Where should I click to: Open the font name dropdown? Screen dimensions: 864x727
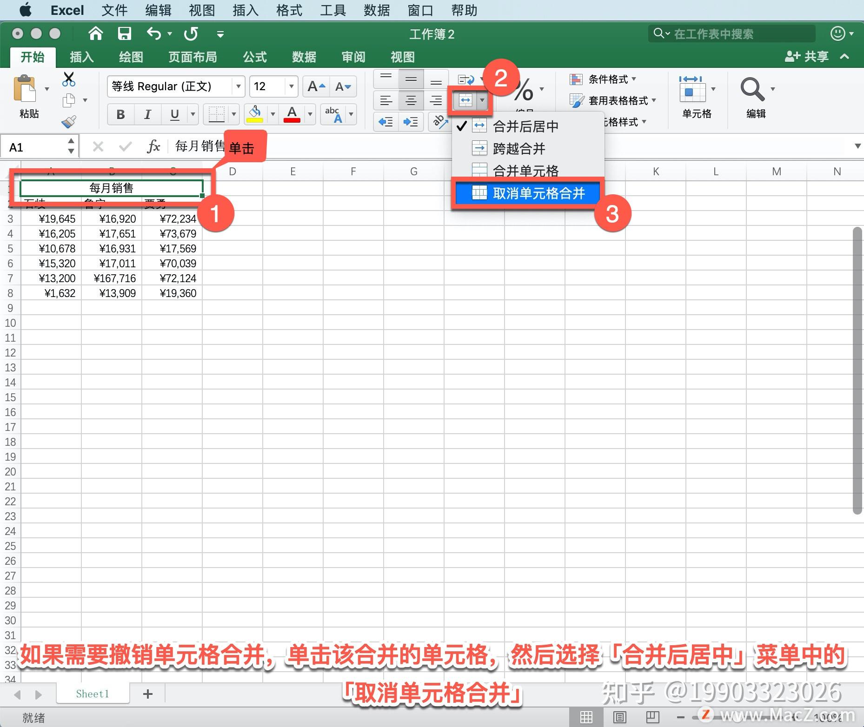tap(238, 86)
